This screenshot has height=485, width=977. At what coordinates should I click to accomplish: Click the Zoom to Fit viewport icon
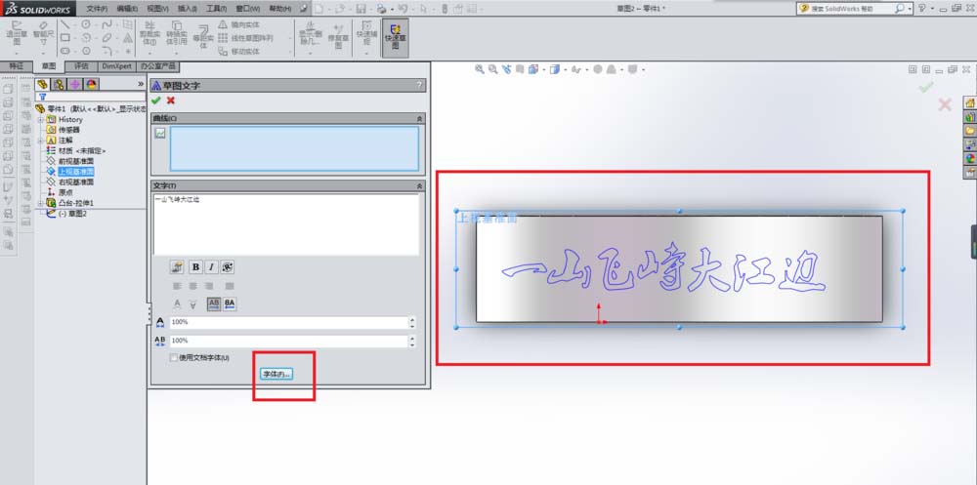click(479, 69)
